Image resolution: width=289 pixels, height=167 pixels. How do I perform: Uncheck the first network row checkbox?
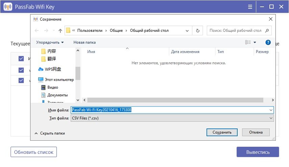click(21, 70)
